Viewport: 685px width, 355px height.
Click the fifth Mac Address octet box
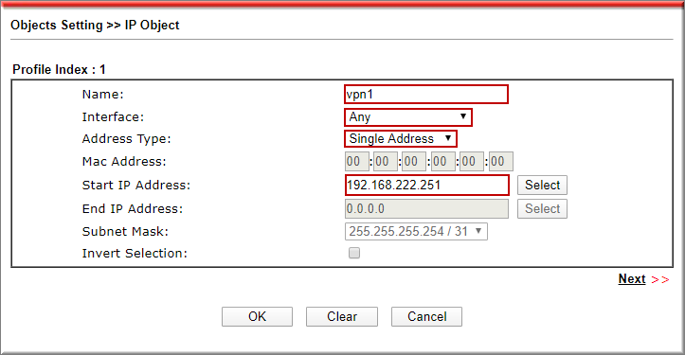tap(472, 162)
